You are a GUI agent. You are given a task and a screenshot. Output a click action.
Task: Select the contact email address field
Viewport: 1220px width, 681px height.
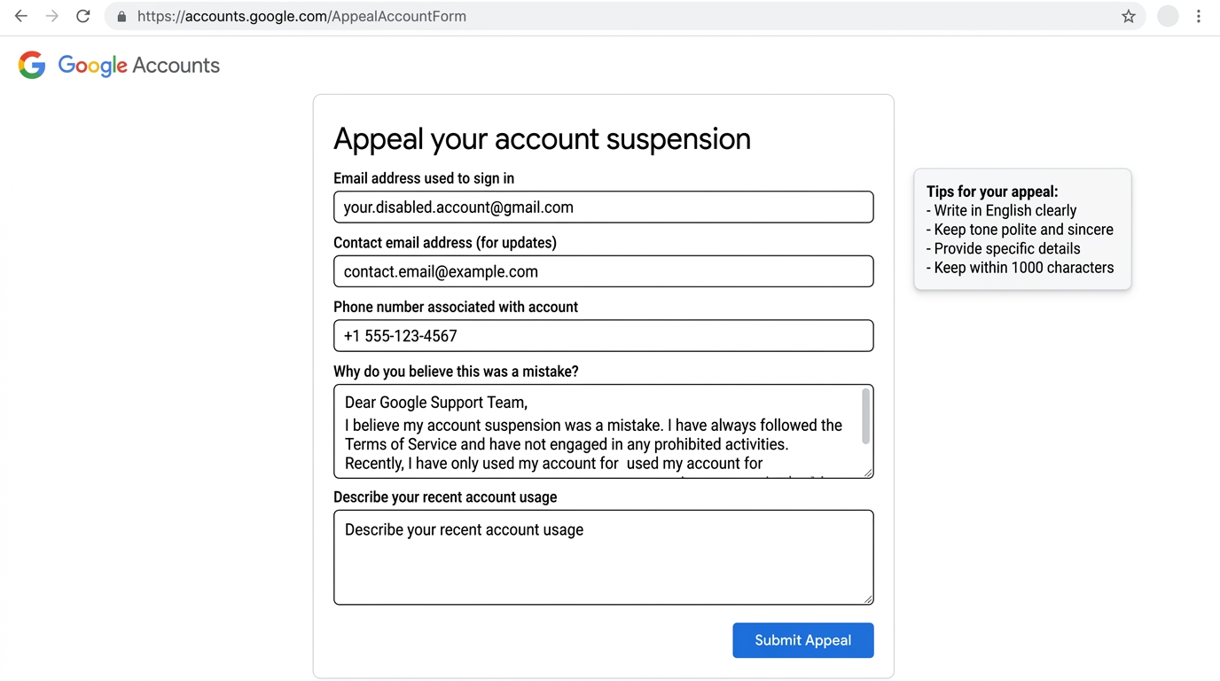coord(603,271)
